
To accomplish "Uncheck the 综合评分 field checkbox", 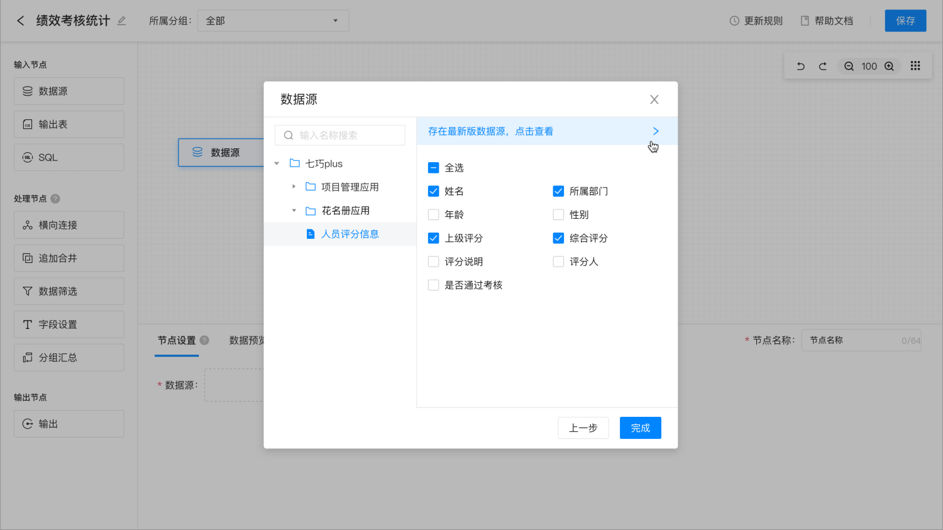I will coord(558,238).
